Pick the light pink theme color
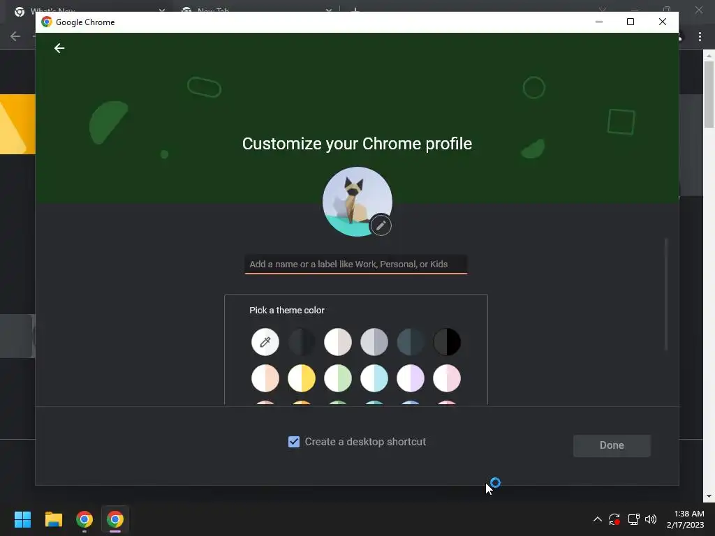Viewport: 715px width, 536px height. pyautogui.click(x=447, y=378)
